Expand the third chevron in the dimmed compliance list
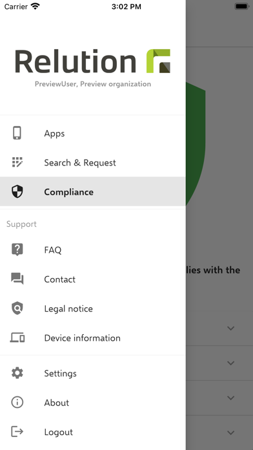This screenshot has height=450, width=253. (230, 398)
